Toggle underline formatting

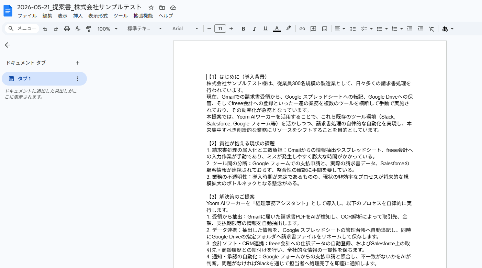click(265, 29)
